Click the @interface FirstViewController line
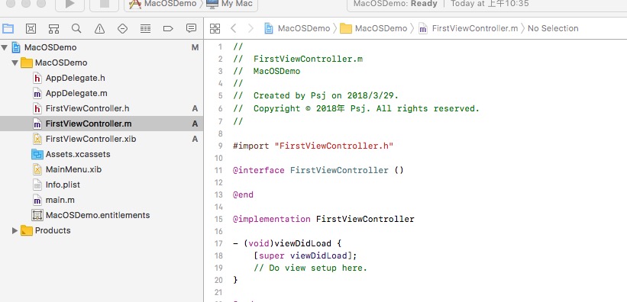The width and height of the screenshot is (627, 302). click(x=318, y=170)
